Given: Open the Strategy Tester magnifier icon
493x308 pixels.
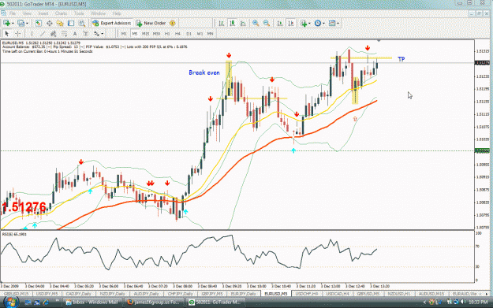Looking at the screenshot, I should 82,23.
